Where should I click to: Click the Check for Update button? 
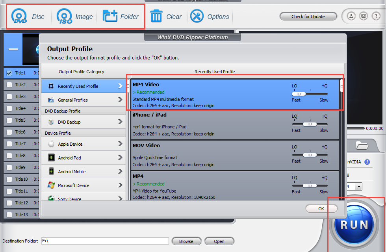pos(308,17)
